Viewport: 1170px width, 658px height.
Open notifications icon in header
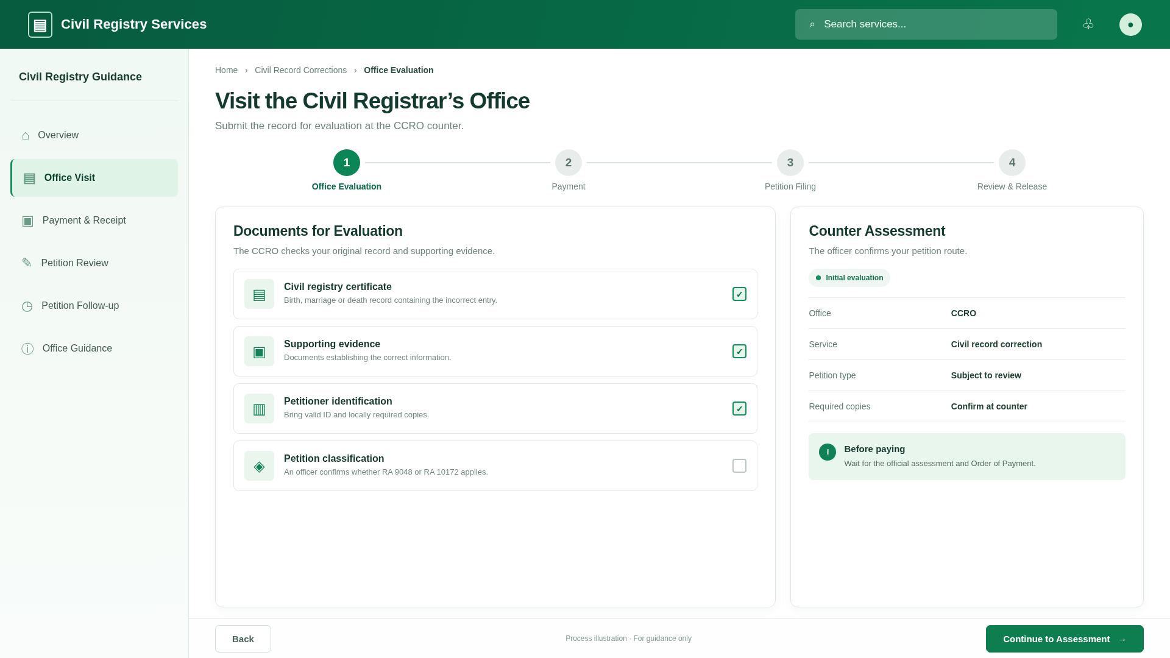pyautogui.click(x=1088, y=24)
